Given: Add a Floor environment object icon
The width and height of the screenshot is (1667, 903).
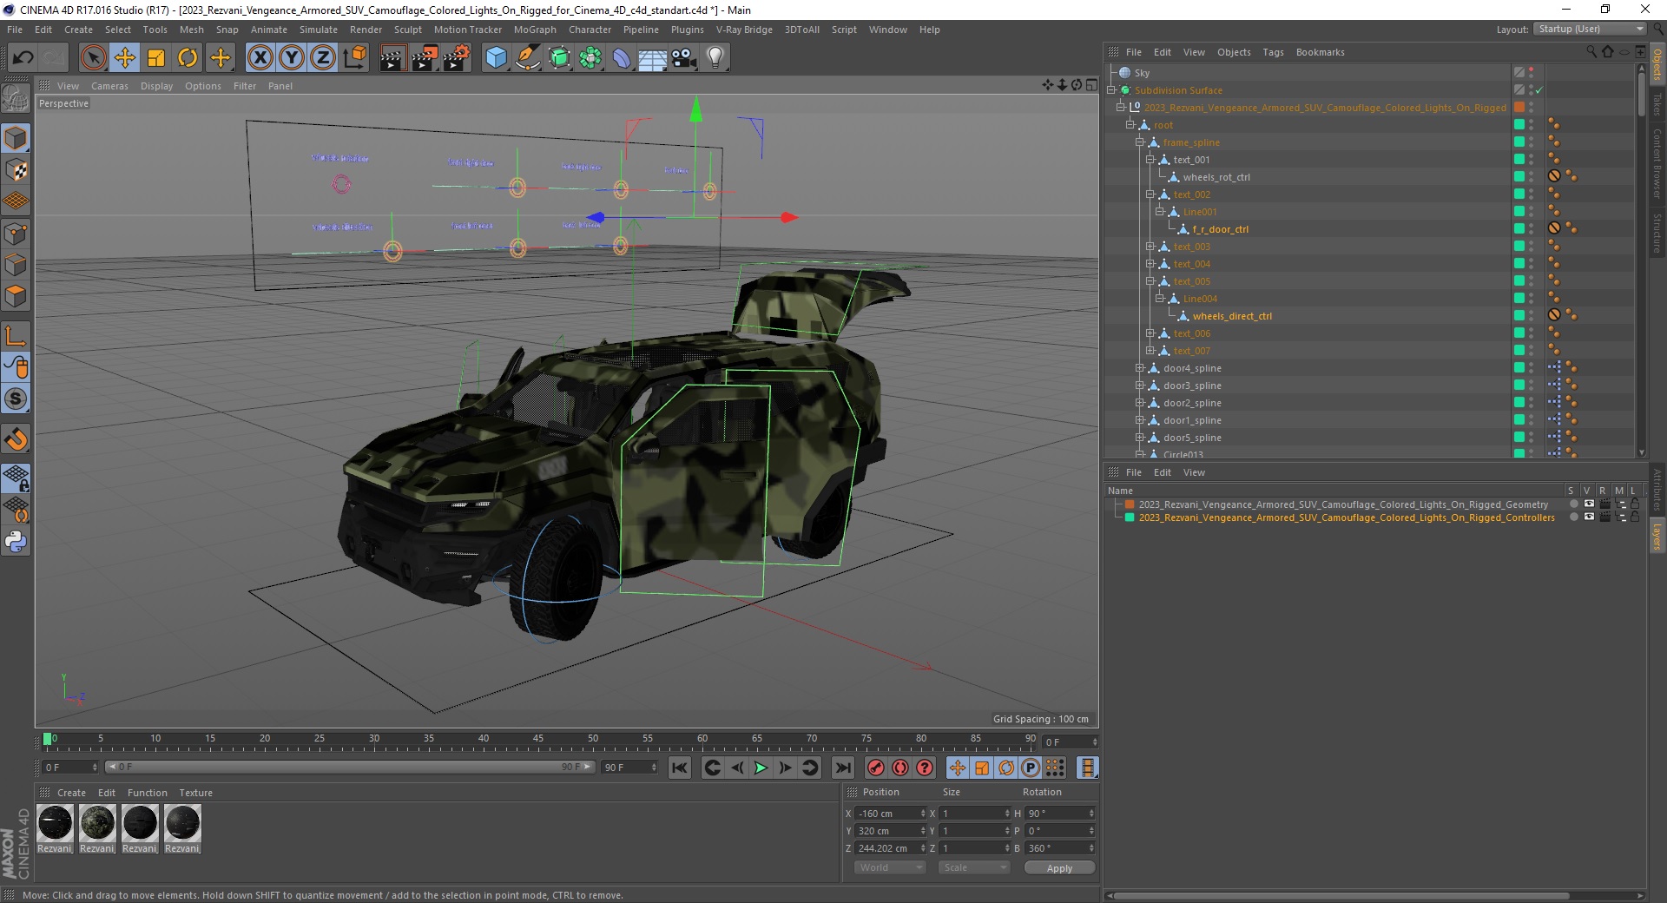Looking at the screenshot, I should click(652, 58).
